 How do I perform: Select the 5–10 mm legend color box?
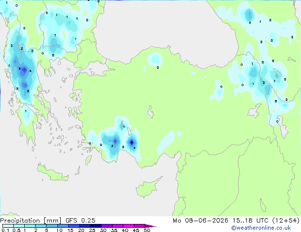tap(52, 226)
